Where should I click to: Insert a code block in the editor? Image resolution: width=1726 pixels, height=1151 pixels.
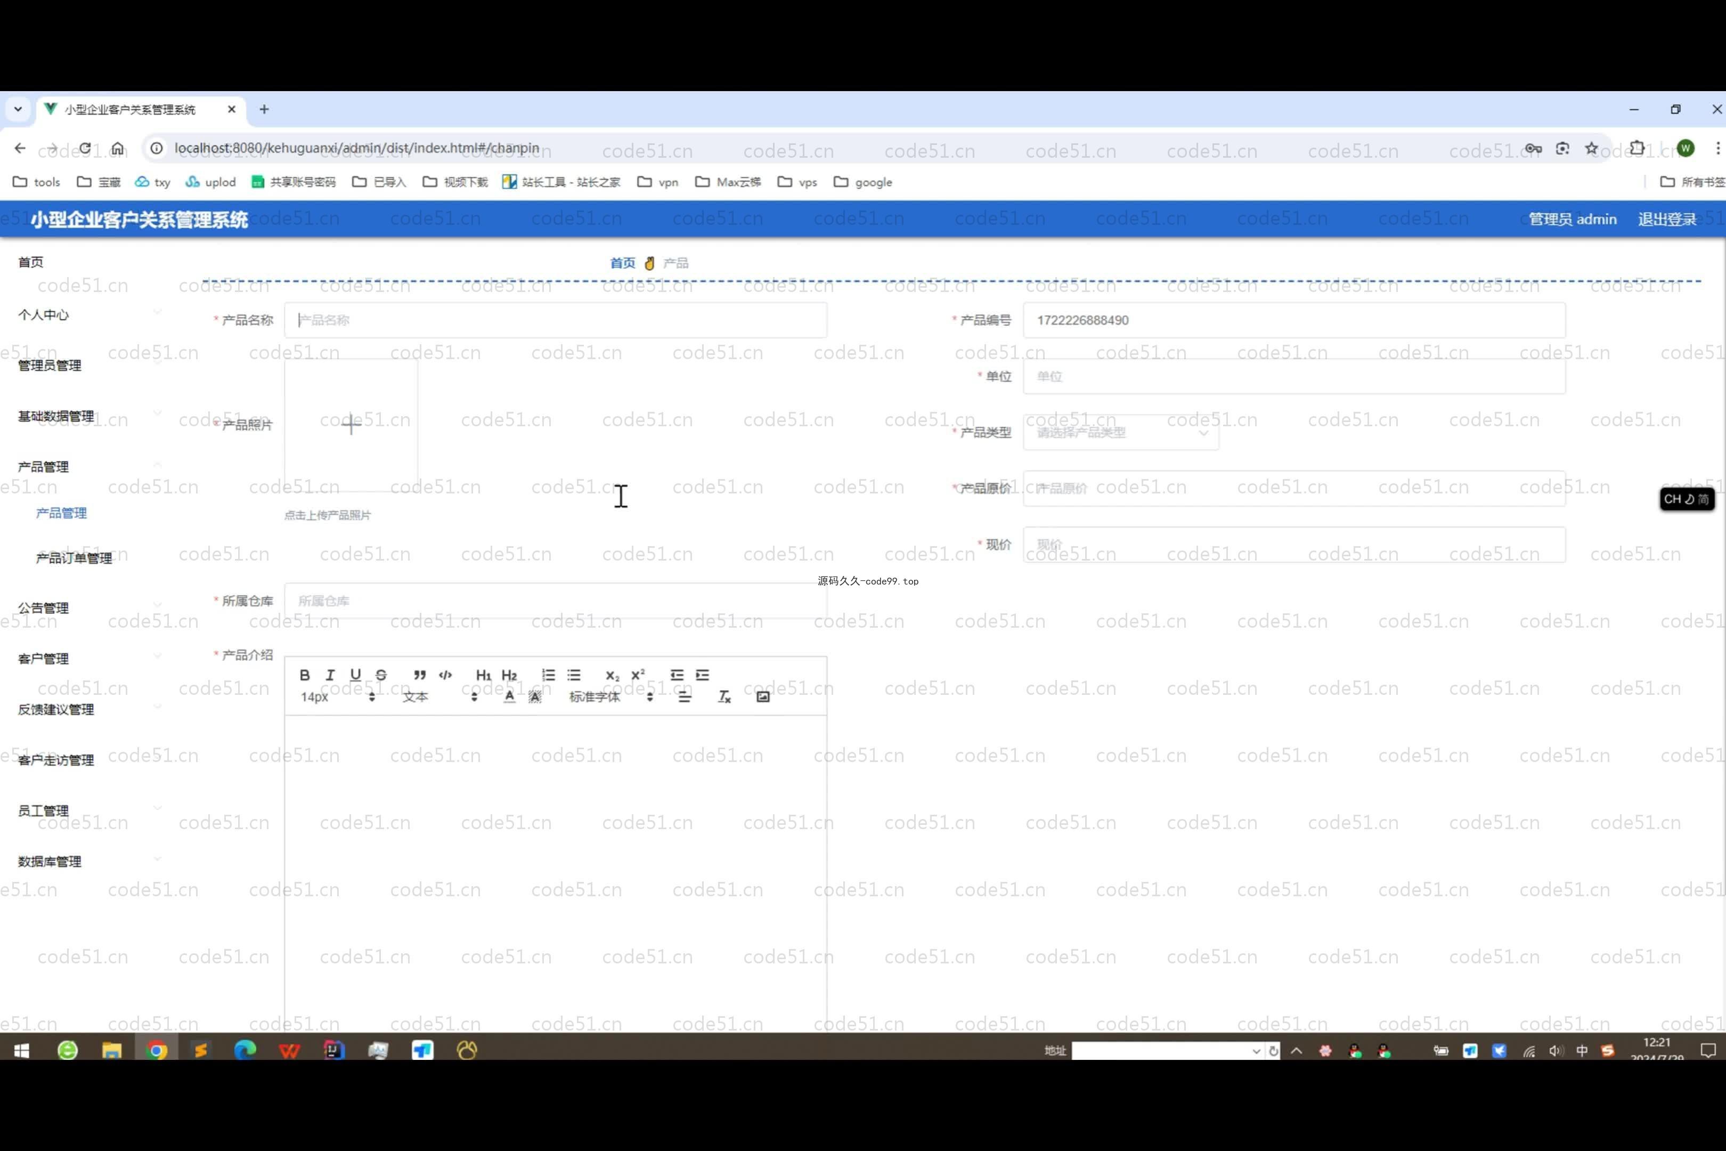tap(445, 675)
